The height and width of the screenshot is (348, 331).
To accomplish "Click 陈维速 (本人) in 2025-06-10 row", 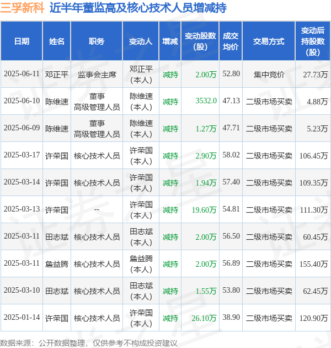I will pos(141,102).
